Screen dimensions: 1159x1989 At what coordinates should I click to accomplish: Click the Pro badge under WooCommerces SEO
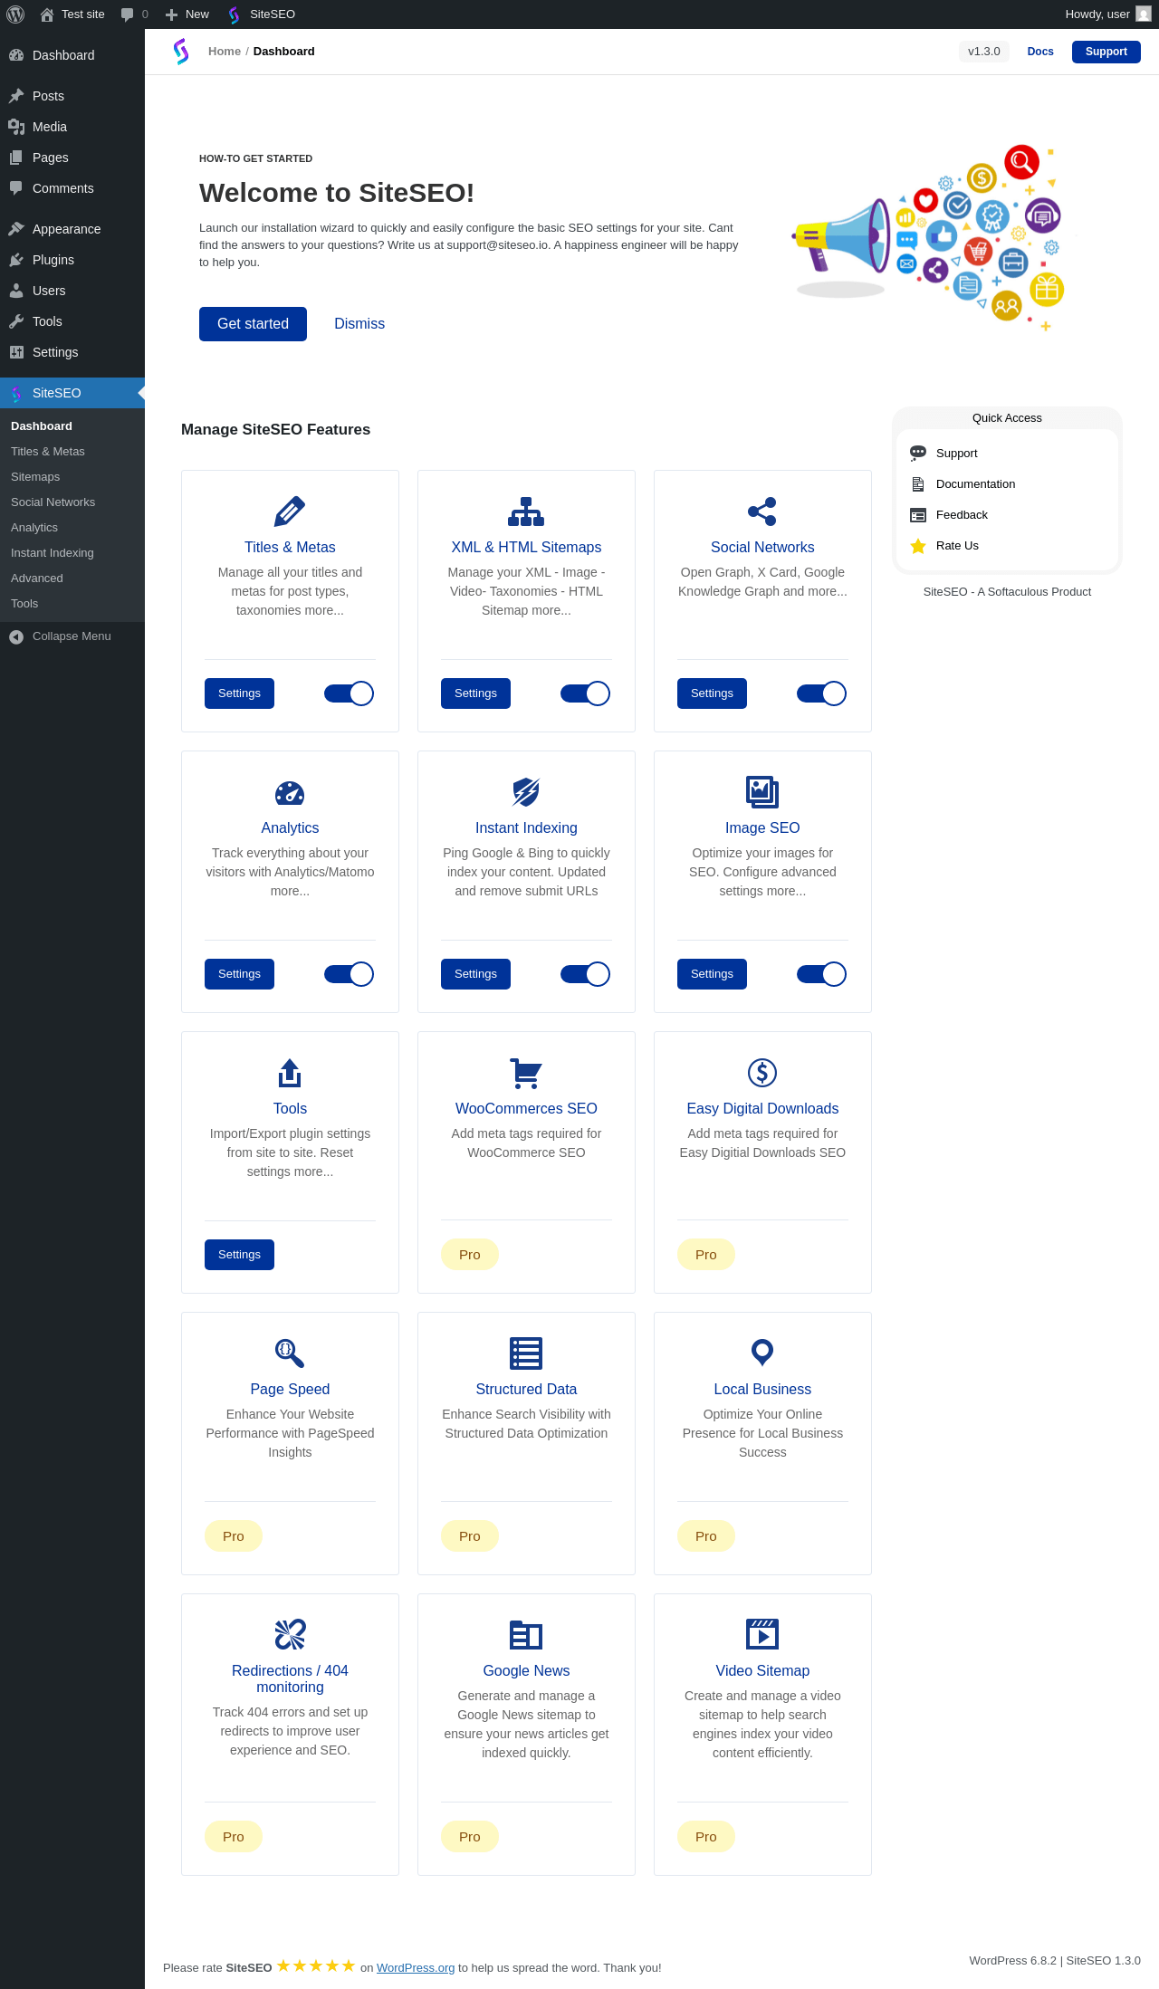coord(470,1255)
